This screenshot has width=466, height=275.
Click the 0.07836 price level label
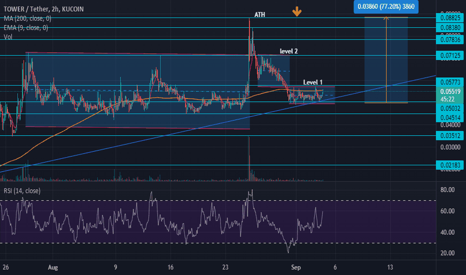pyautogui.click(x=450, y=40)
